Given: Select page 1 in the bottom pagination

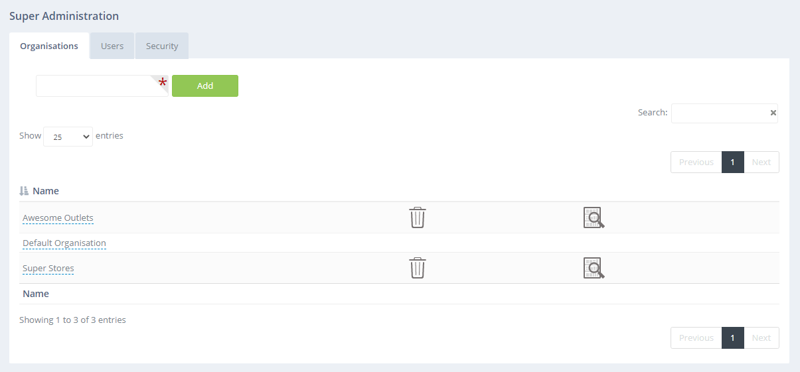Looking at the screenshot, I should (733, 338).
